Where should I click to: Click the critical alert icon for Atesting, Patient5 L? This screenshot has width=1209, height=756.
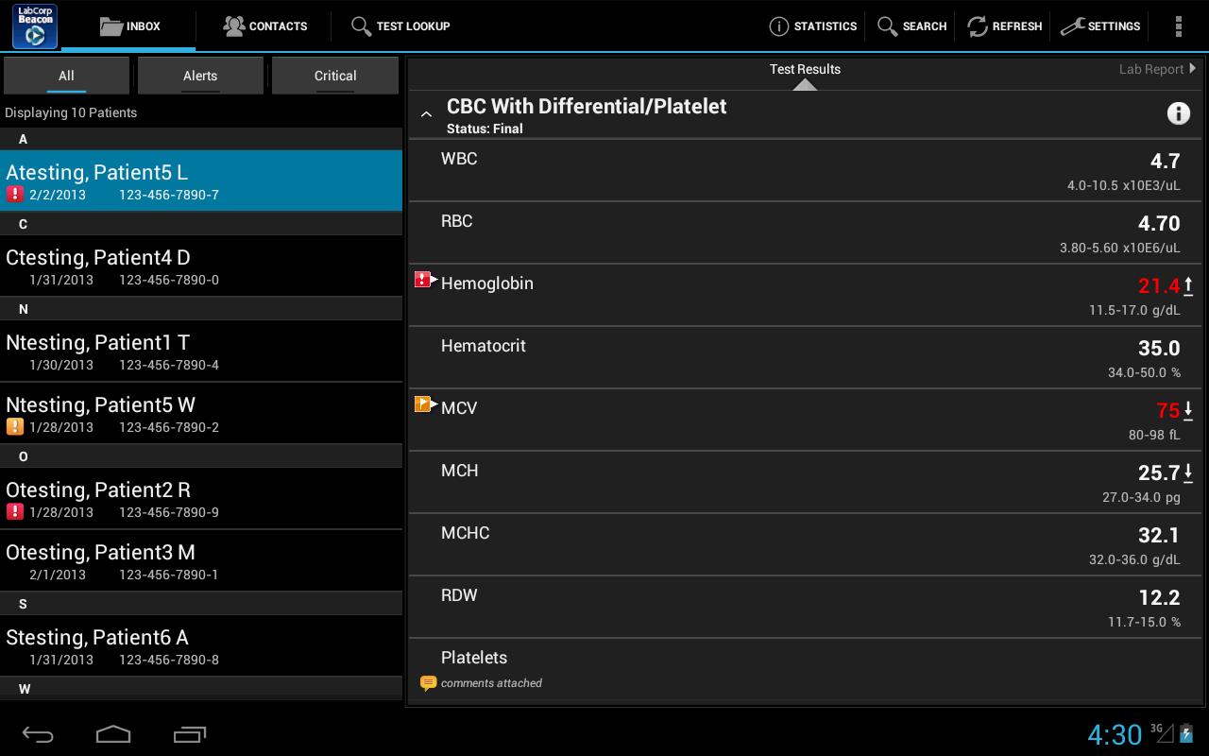(14, 195)
